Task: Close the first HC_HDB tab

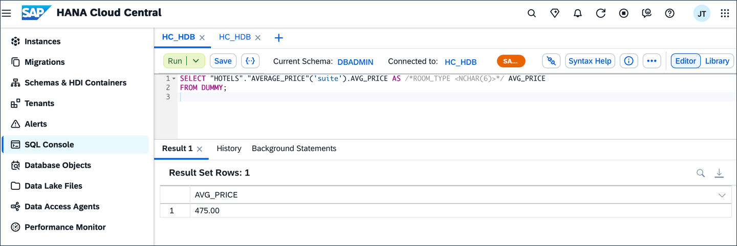Action: (202, 38)
